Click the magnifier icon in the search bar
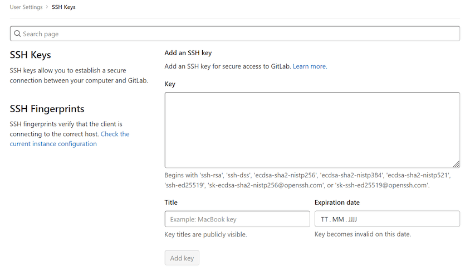470x270 pixels. click(x=17, y=34)
